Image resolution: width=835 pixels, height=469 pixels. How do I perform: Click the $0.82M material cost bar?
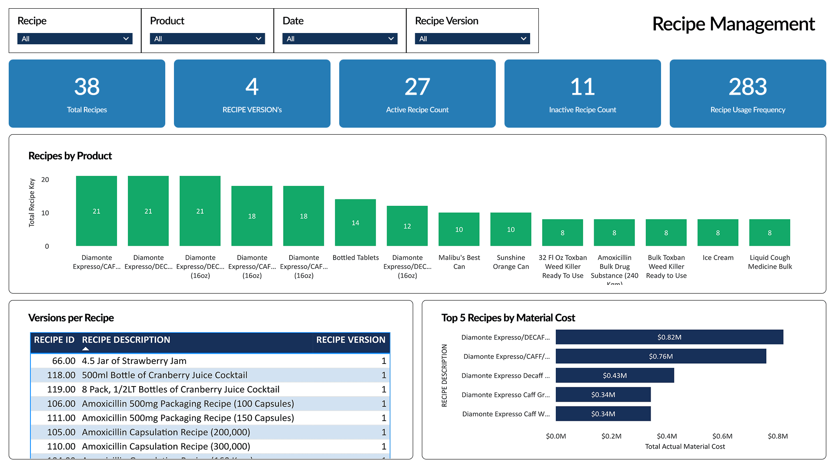(x=669, y=337)
